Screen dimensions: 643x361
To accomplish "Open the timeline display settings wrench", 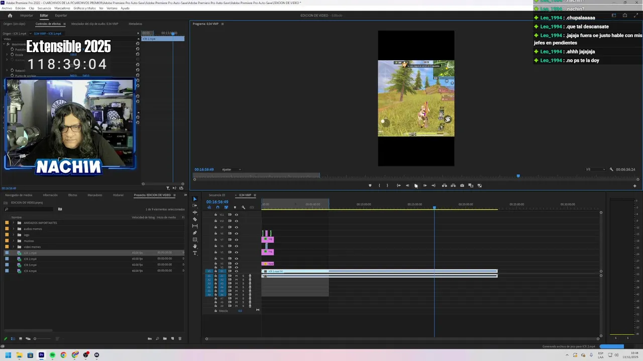I will (x=243, y=208).
